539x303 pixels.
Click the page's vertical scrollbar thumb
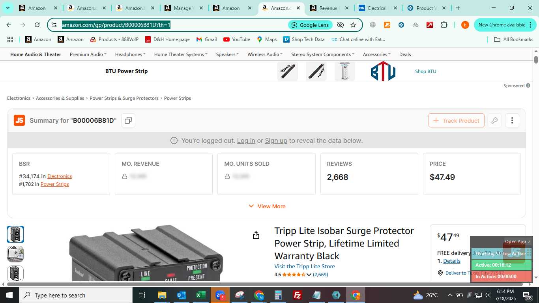tap(536, 60)
